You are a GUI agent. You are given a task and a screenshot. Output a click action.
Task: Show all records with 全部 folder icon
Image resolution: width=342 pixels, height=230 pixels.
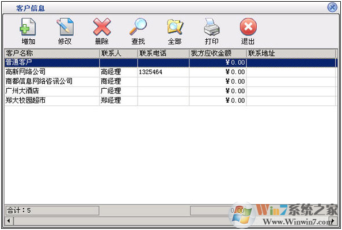pyautogui.click(x=175, y=27)
